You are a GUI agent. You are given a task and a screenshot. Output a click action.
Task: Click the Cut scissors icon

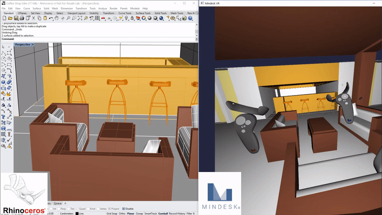[x=33, y=18]
